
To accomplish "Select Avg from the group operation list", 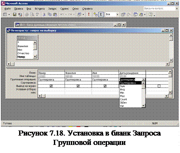I will tap(130, 89).
